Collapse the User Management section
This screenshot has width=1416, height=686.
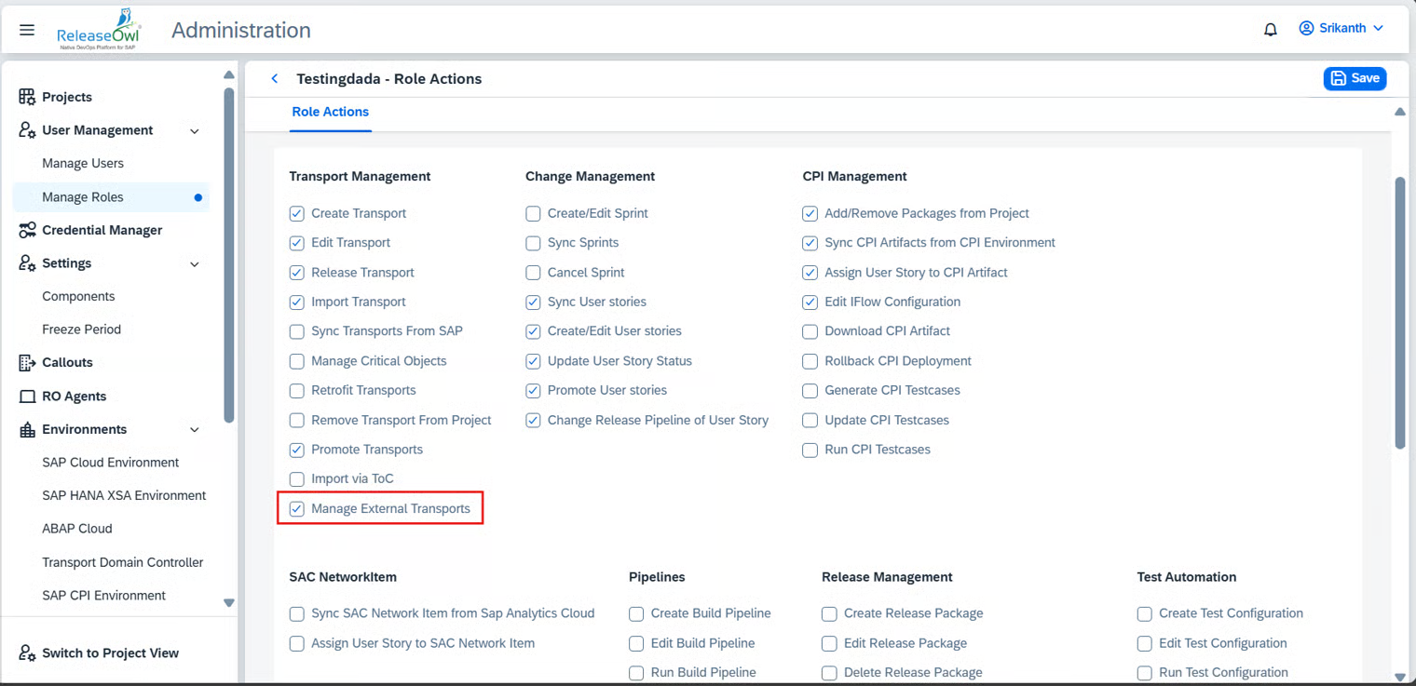pos(195,131)
